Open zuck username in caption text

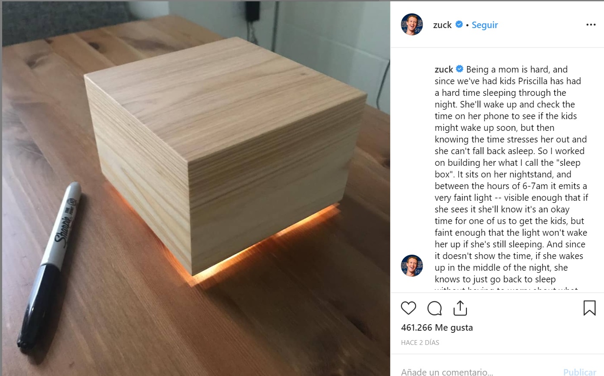point(444,70)
